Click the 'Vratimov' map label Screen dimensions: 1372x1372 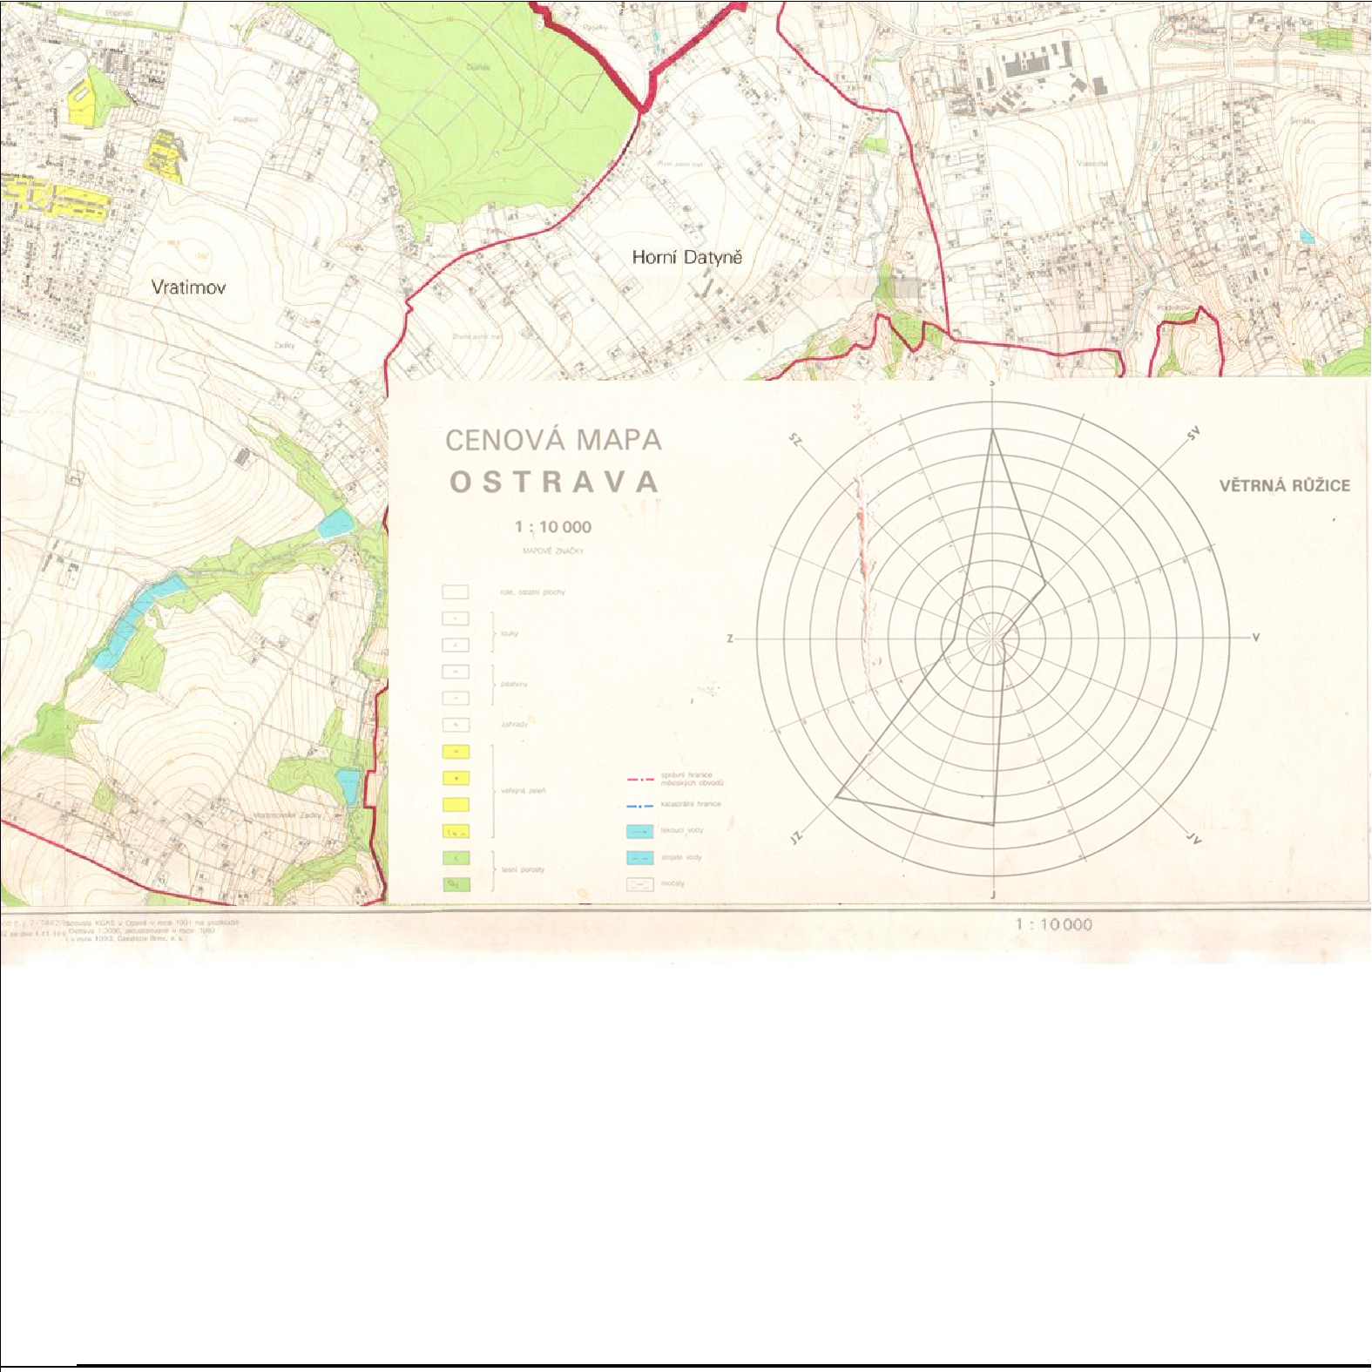point(188,287)
